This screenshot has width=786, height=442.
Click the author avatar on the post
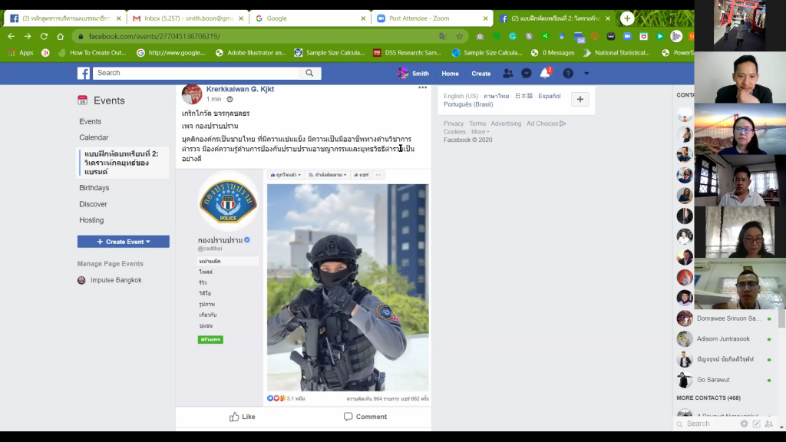(x=191, y=94)
